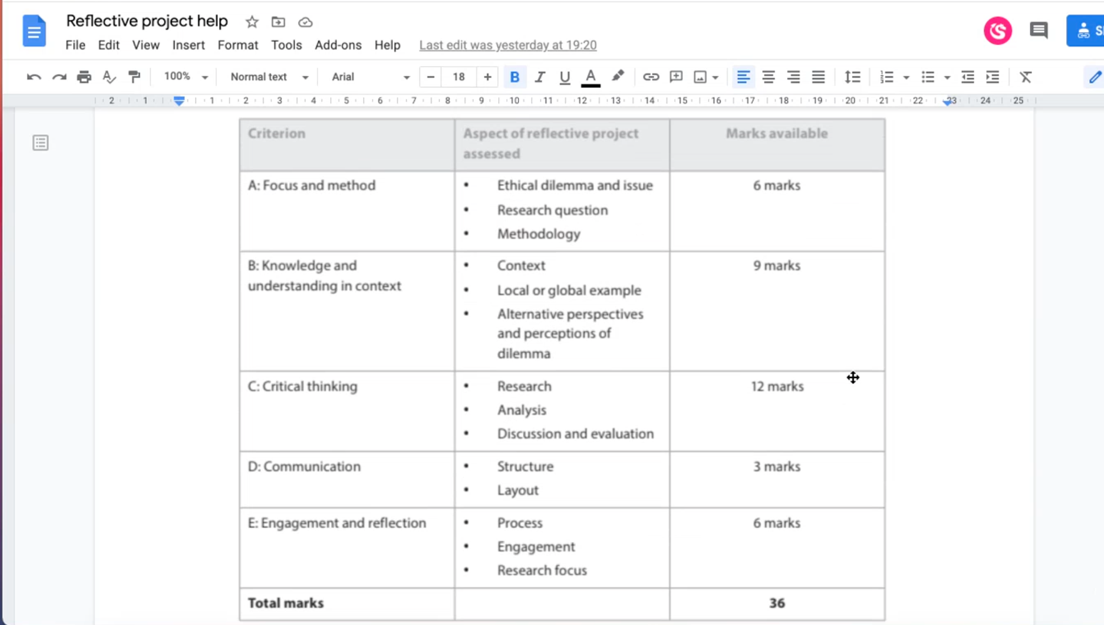
Task: Click the Undo arrow icon
Action: (34, 77)
